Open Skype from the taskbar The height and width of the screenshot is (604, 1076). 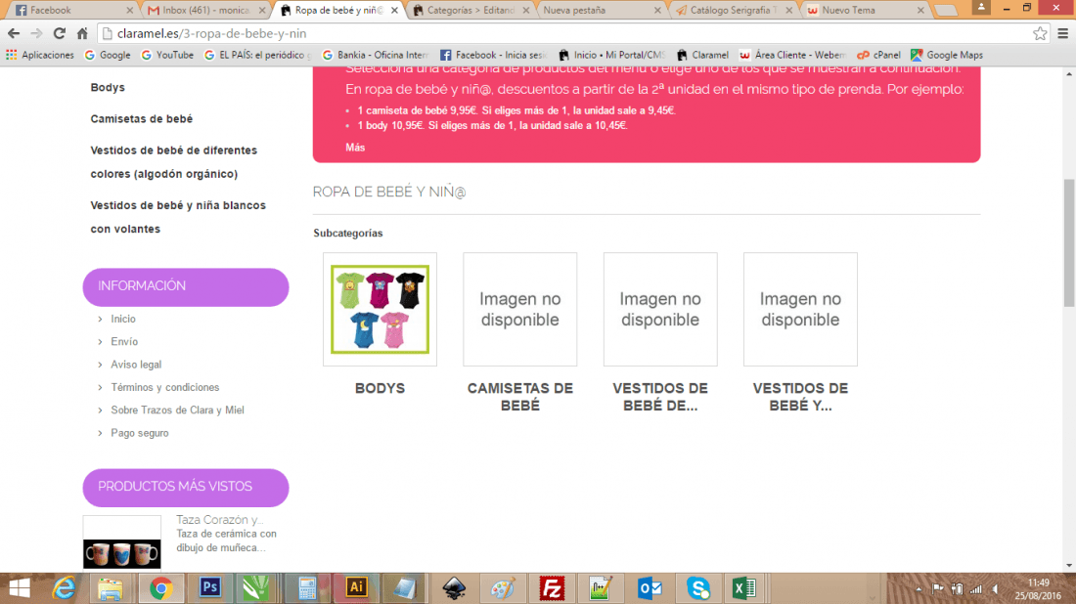(697, 588)
